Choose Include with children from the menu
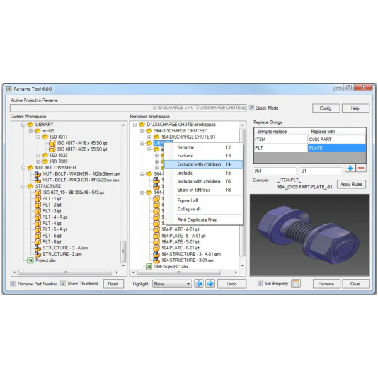This screenshot has width=378, height=378. (x=203, y=181)
